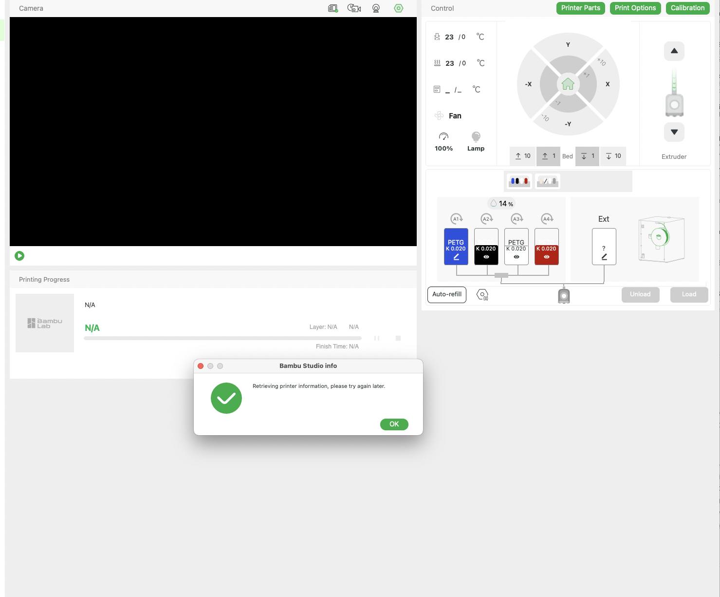720x597 pixels.
Task: Open the SD card status icon
Action: pyautogui.click(x=333, y=8)
